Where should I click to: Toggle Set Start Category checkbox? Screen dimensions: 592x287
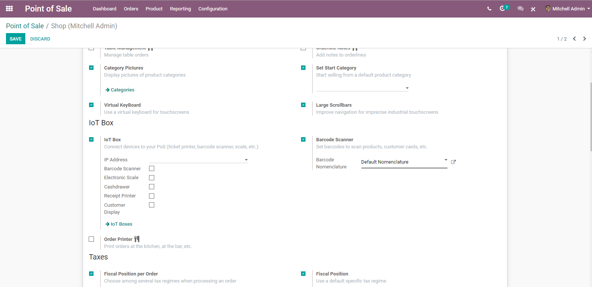tap(303, 68)
